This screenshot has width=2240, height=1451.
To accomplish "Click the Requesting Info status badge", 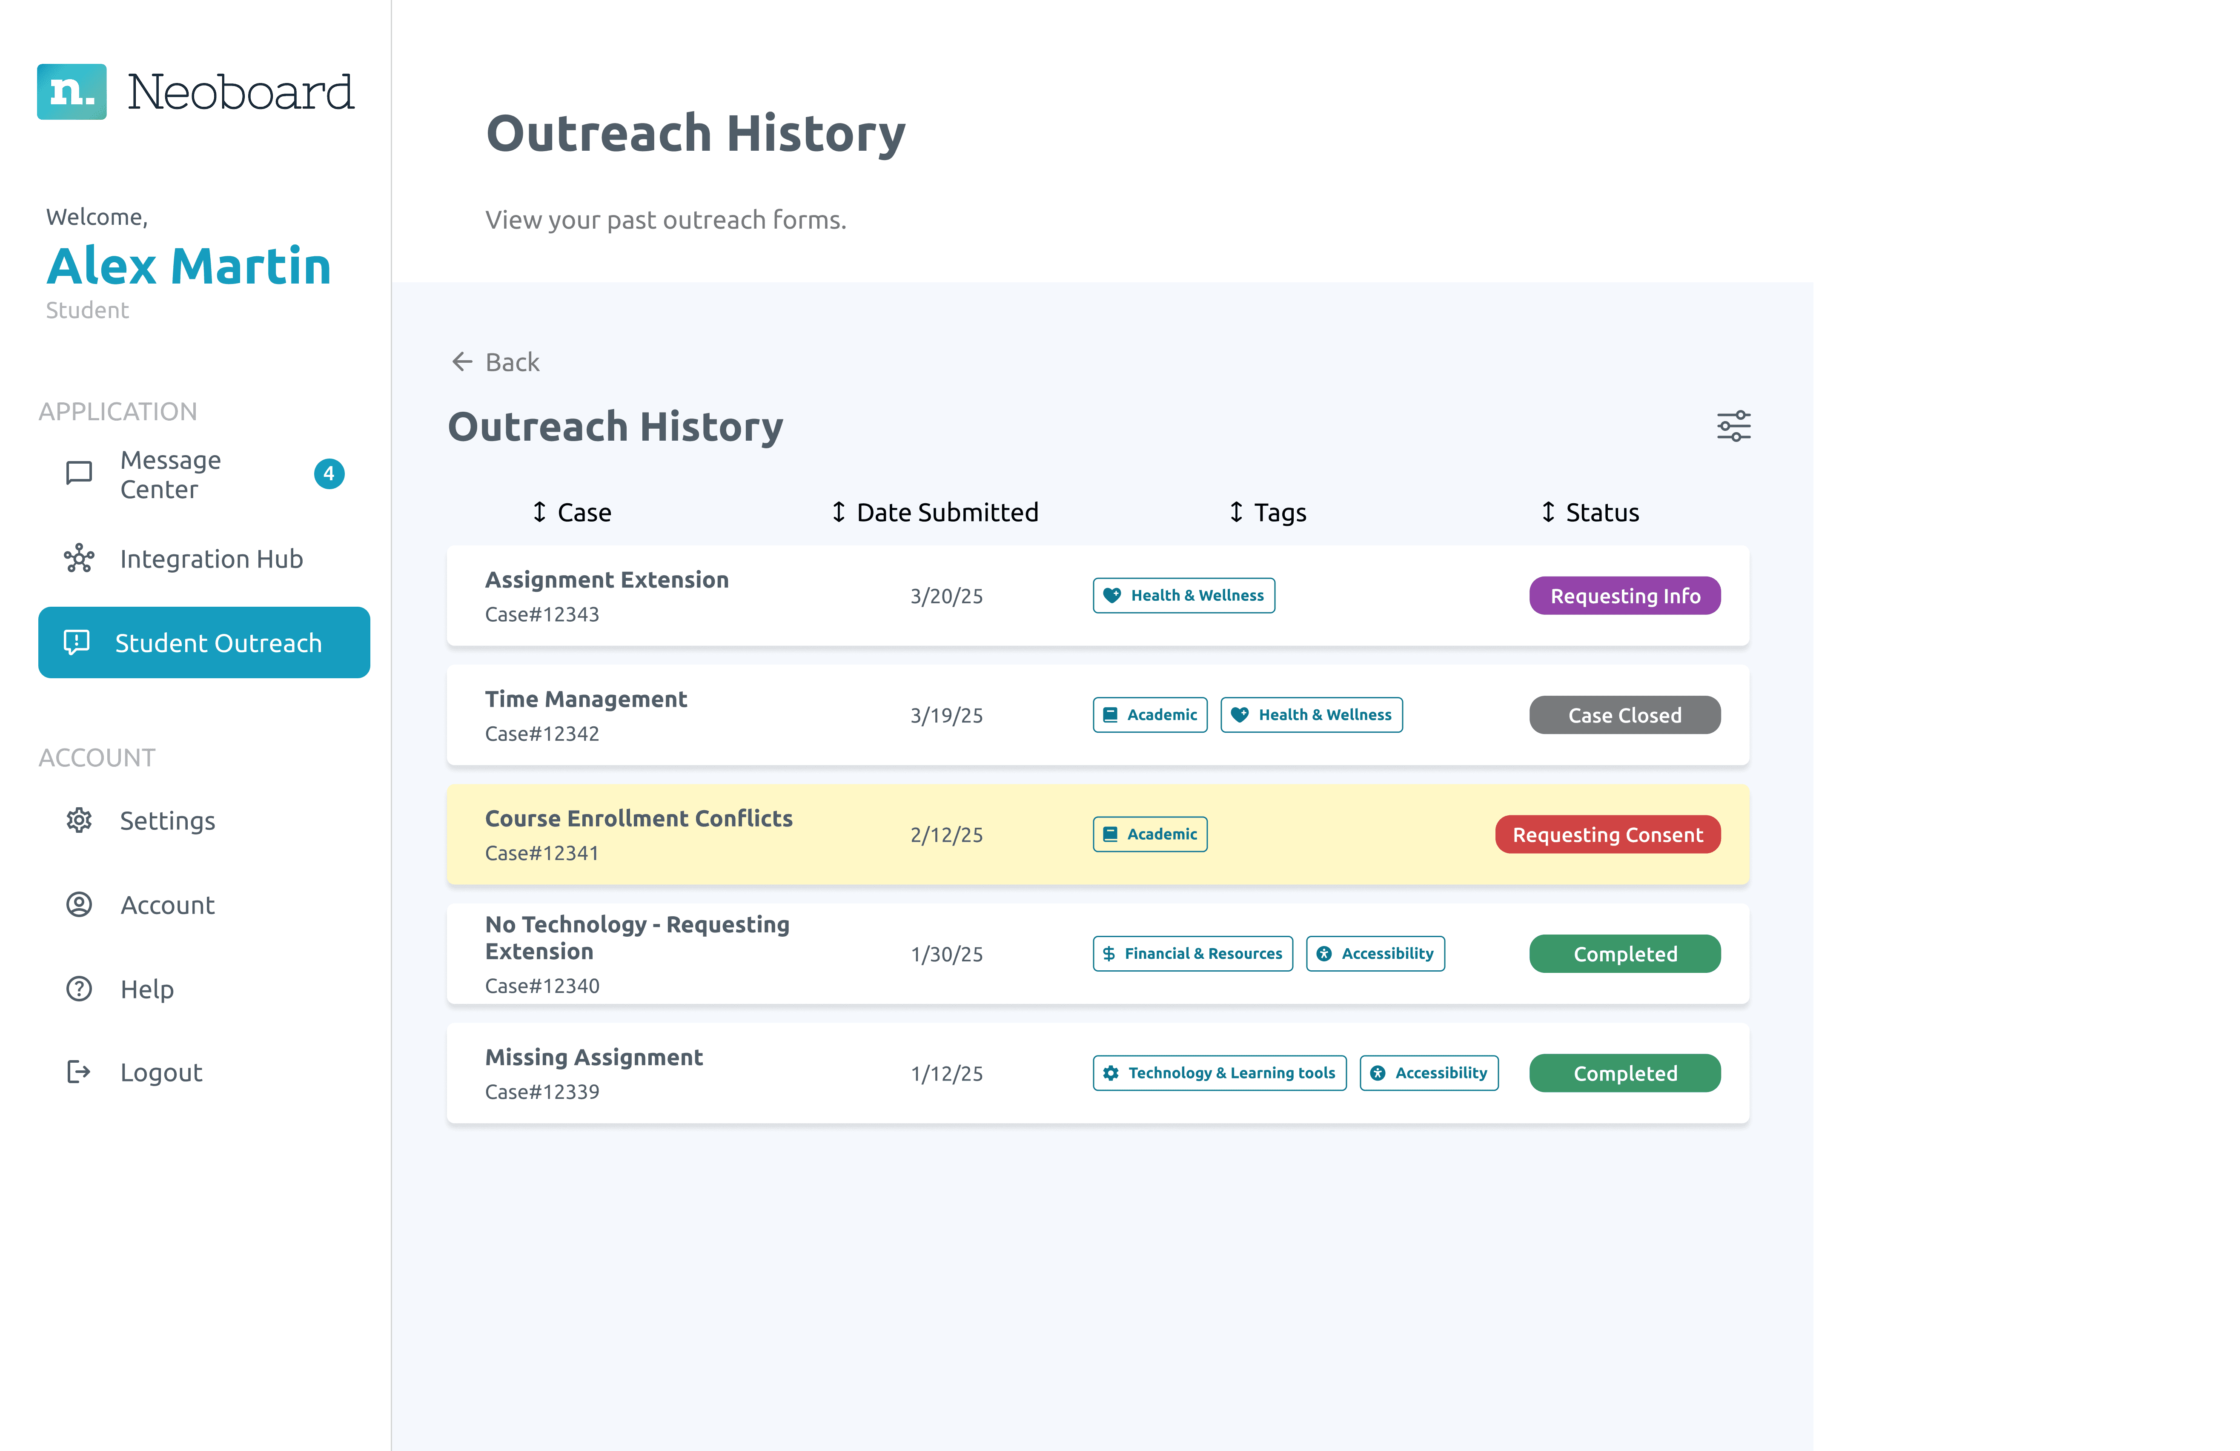I will pos(1624,595).
